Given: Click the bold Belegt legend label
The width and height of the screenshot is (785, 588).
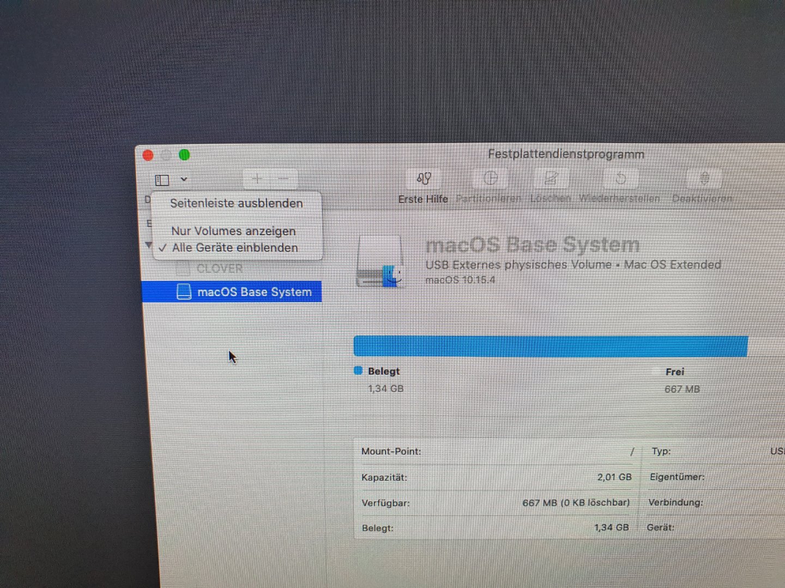Looking at the screenshot, I should point(384,371).
